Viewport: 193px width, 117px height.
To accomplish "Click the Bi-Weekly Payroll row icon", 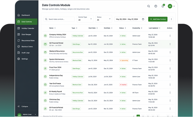I will 45,93.
